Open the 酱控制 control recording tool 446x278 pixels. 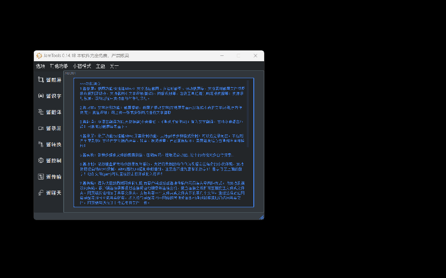click(x=50, y=161)
